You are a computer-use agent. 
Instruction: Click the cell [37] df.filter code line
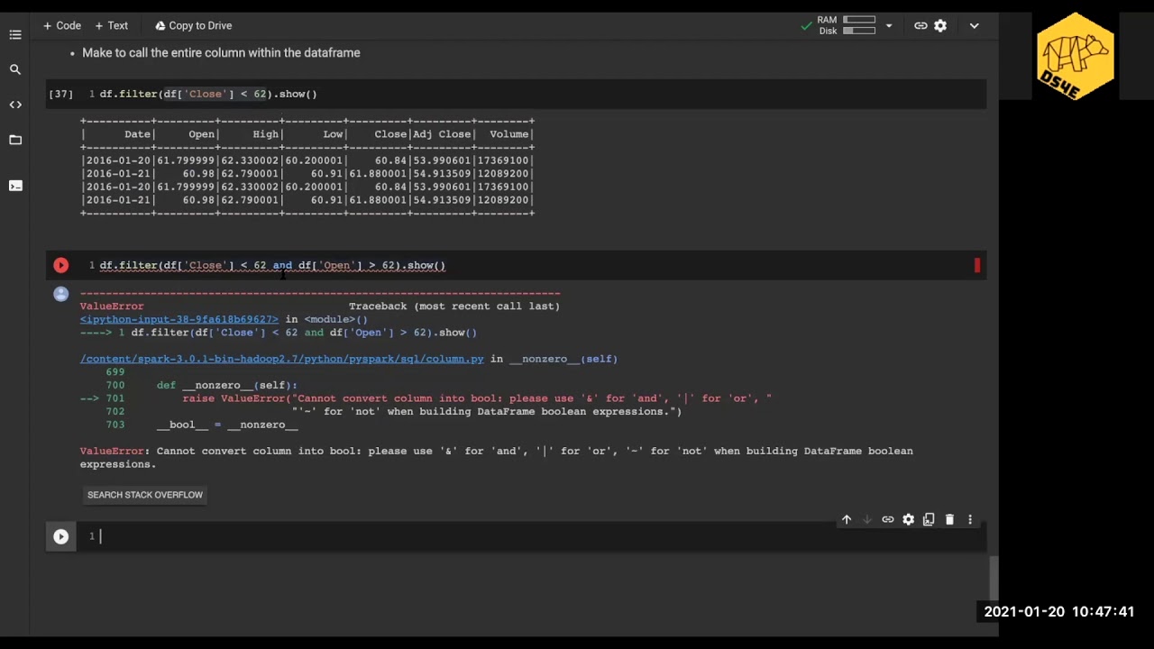(208, 94)
